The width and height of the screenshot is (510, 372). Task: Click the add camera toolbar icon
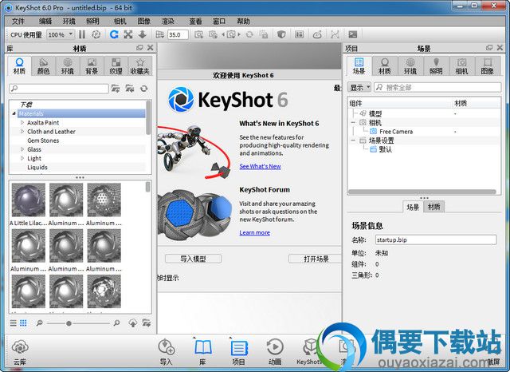point(198,34)
